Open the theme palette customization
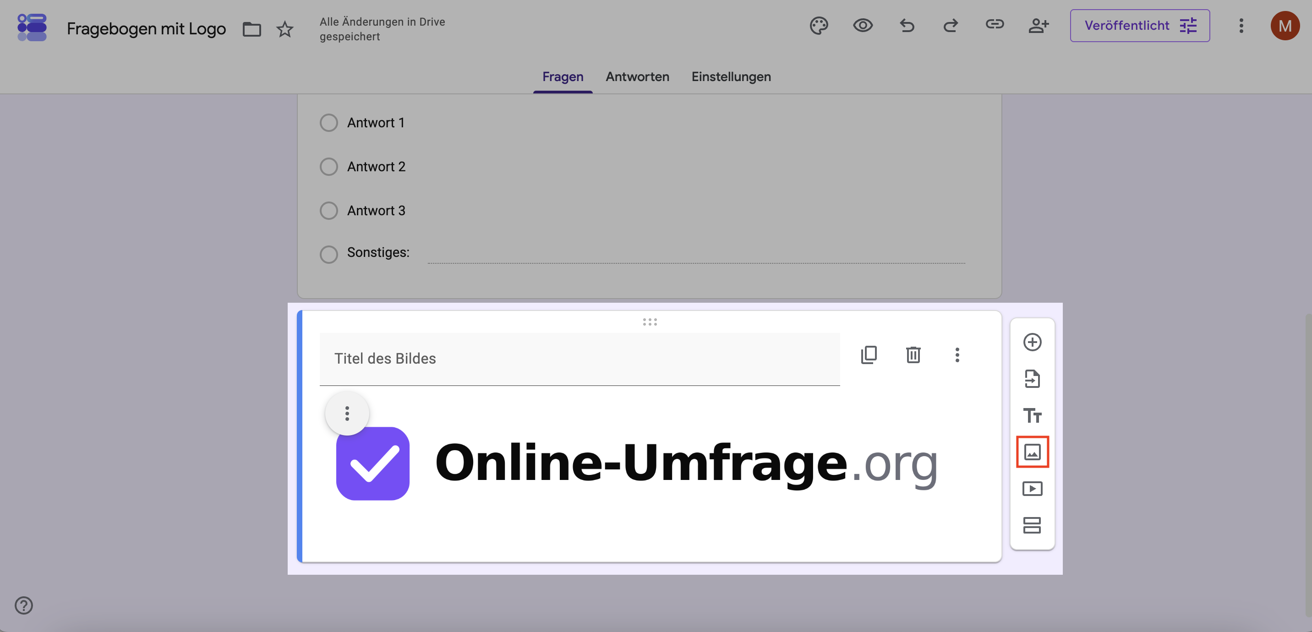 (819, 26)
